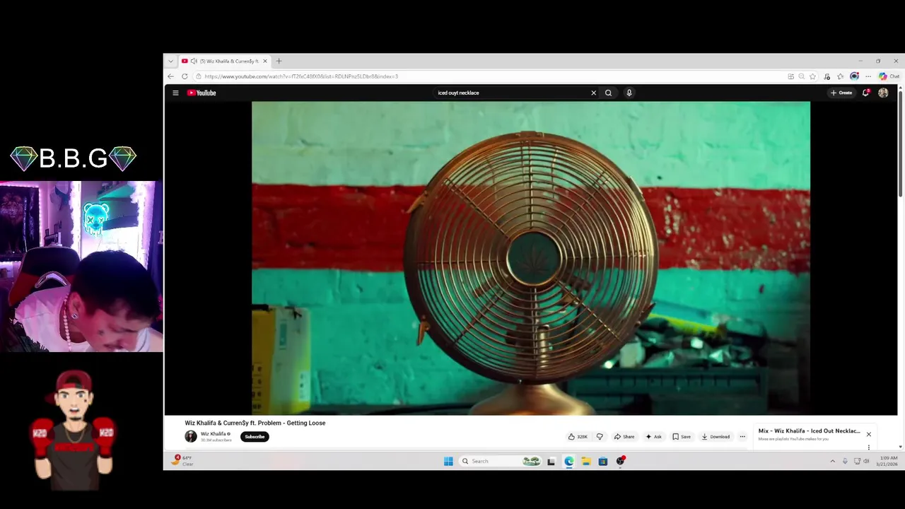Open the browser profile icon

coord(854,76)
